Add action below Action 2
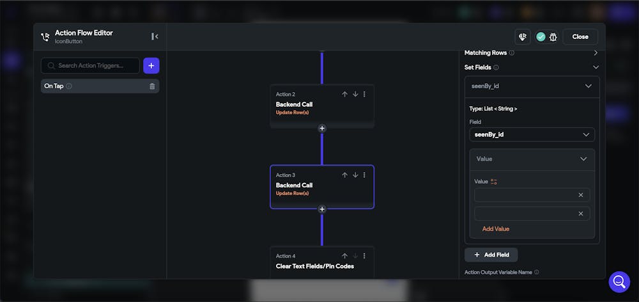 pos(322,128)
